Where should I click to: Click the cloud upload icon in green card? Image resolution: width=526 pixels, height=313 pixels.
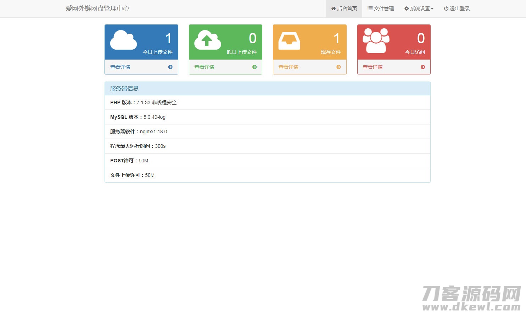pos(207,40)
